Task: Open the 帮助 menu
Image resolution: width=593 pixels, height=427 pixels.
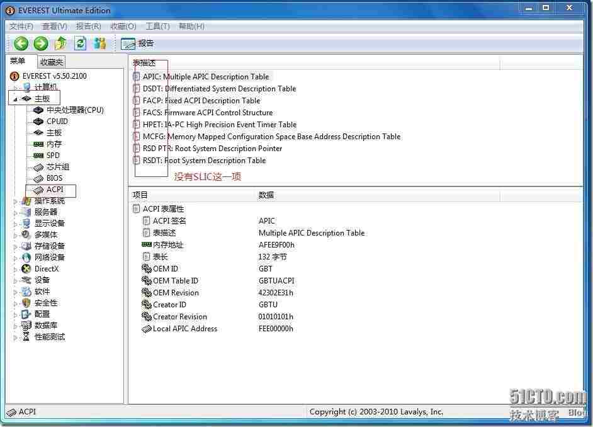Action: click(x=191, y=26)
